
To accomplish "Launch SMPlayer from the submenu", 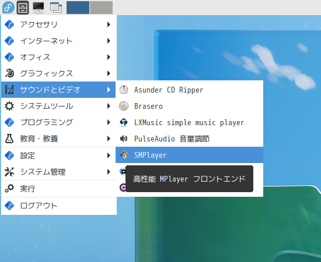I will [x=189, y=155].
